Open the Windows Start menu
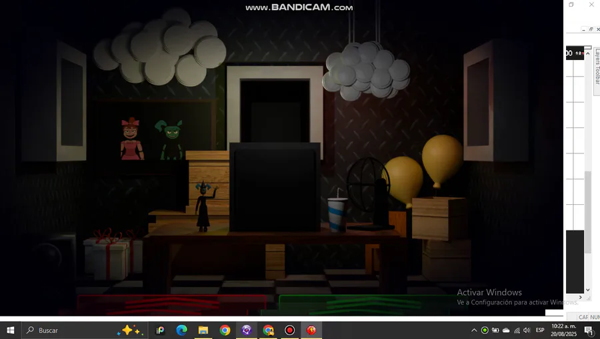This screenshot has height=339, width=600. pos(10,330)
